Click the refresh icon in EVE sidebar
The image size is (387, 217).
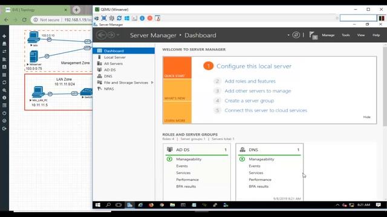click(4, 83)
